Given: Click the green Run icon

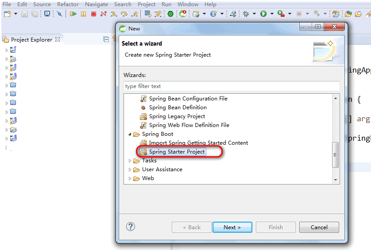Looking at the screenshot, I should click(x=263, y=14).
